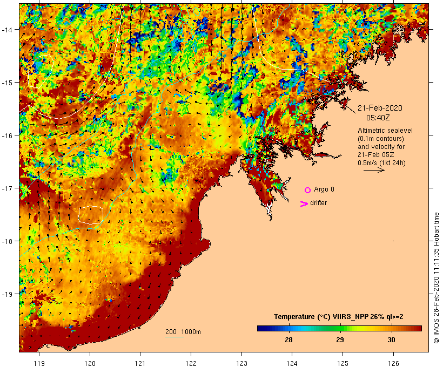
Task: Click the 'Argo 0' label
Action: (x=324, y=189)
